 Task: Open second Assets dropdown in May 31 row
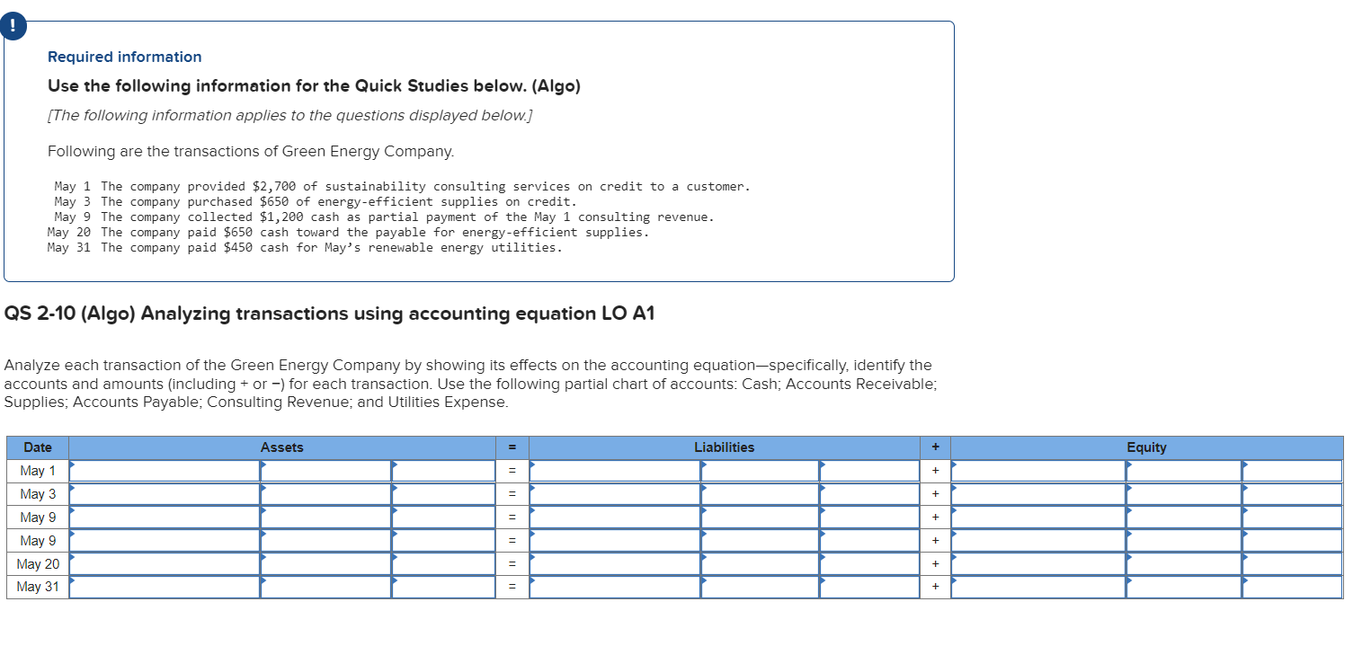tap(325, 588)
